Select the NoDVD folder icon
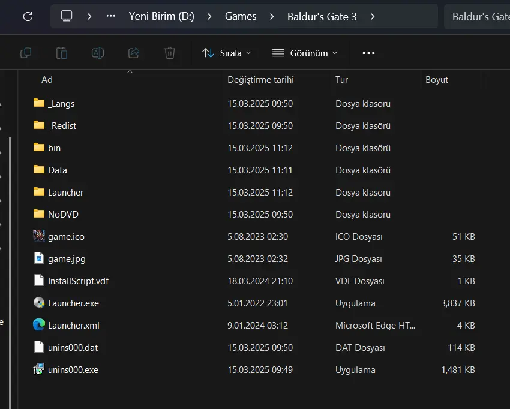This screenshot has height=409, width=510. 39,214
